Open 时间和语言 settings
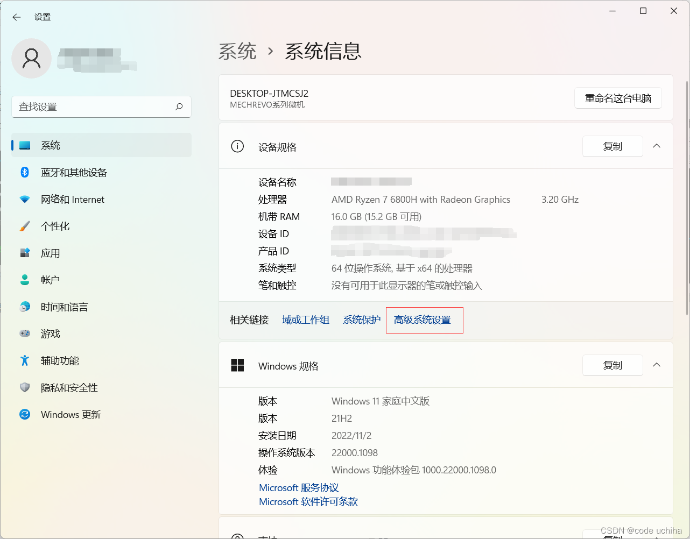This screenshot has height=539, width=690. click(63, 307)
